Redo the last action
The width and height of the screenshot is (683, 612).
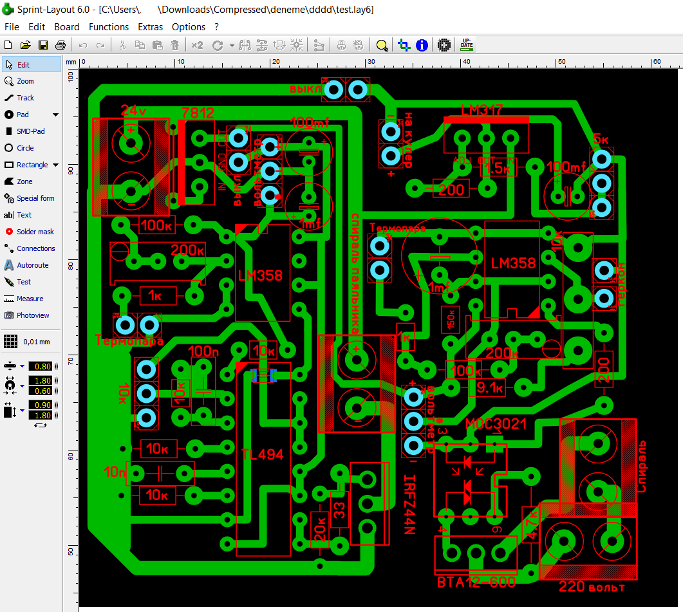pyautogui.click(x=100, y=45)
